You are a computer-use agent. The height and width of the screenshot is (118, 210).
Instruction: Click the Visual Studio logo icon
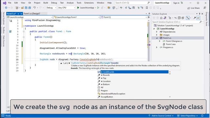(x=5, y=3)
